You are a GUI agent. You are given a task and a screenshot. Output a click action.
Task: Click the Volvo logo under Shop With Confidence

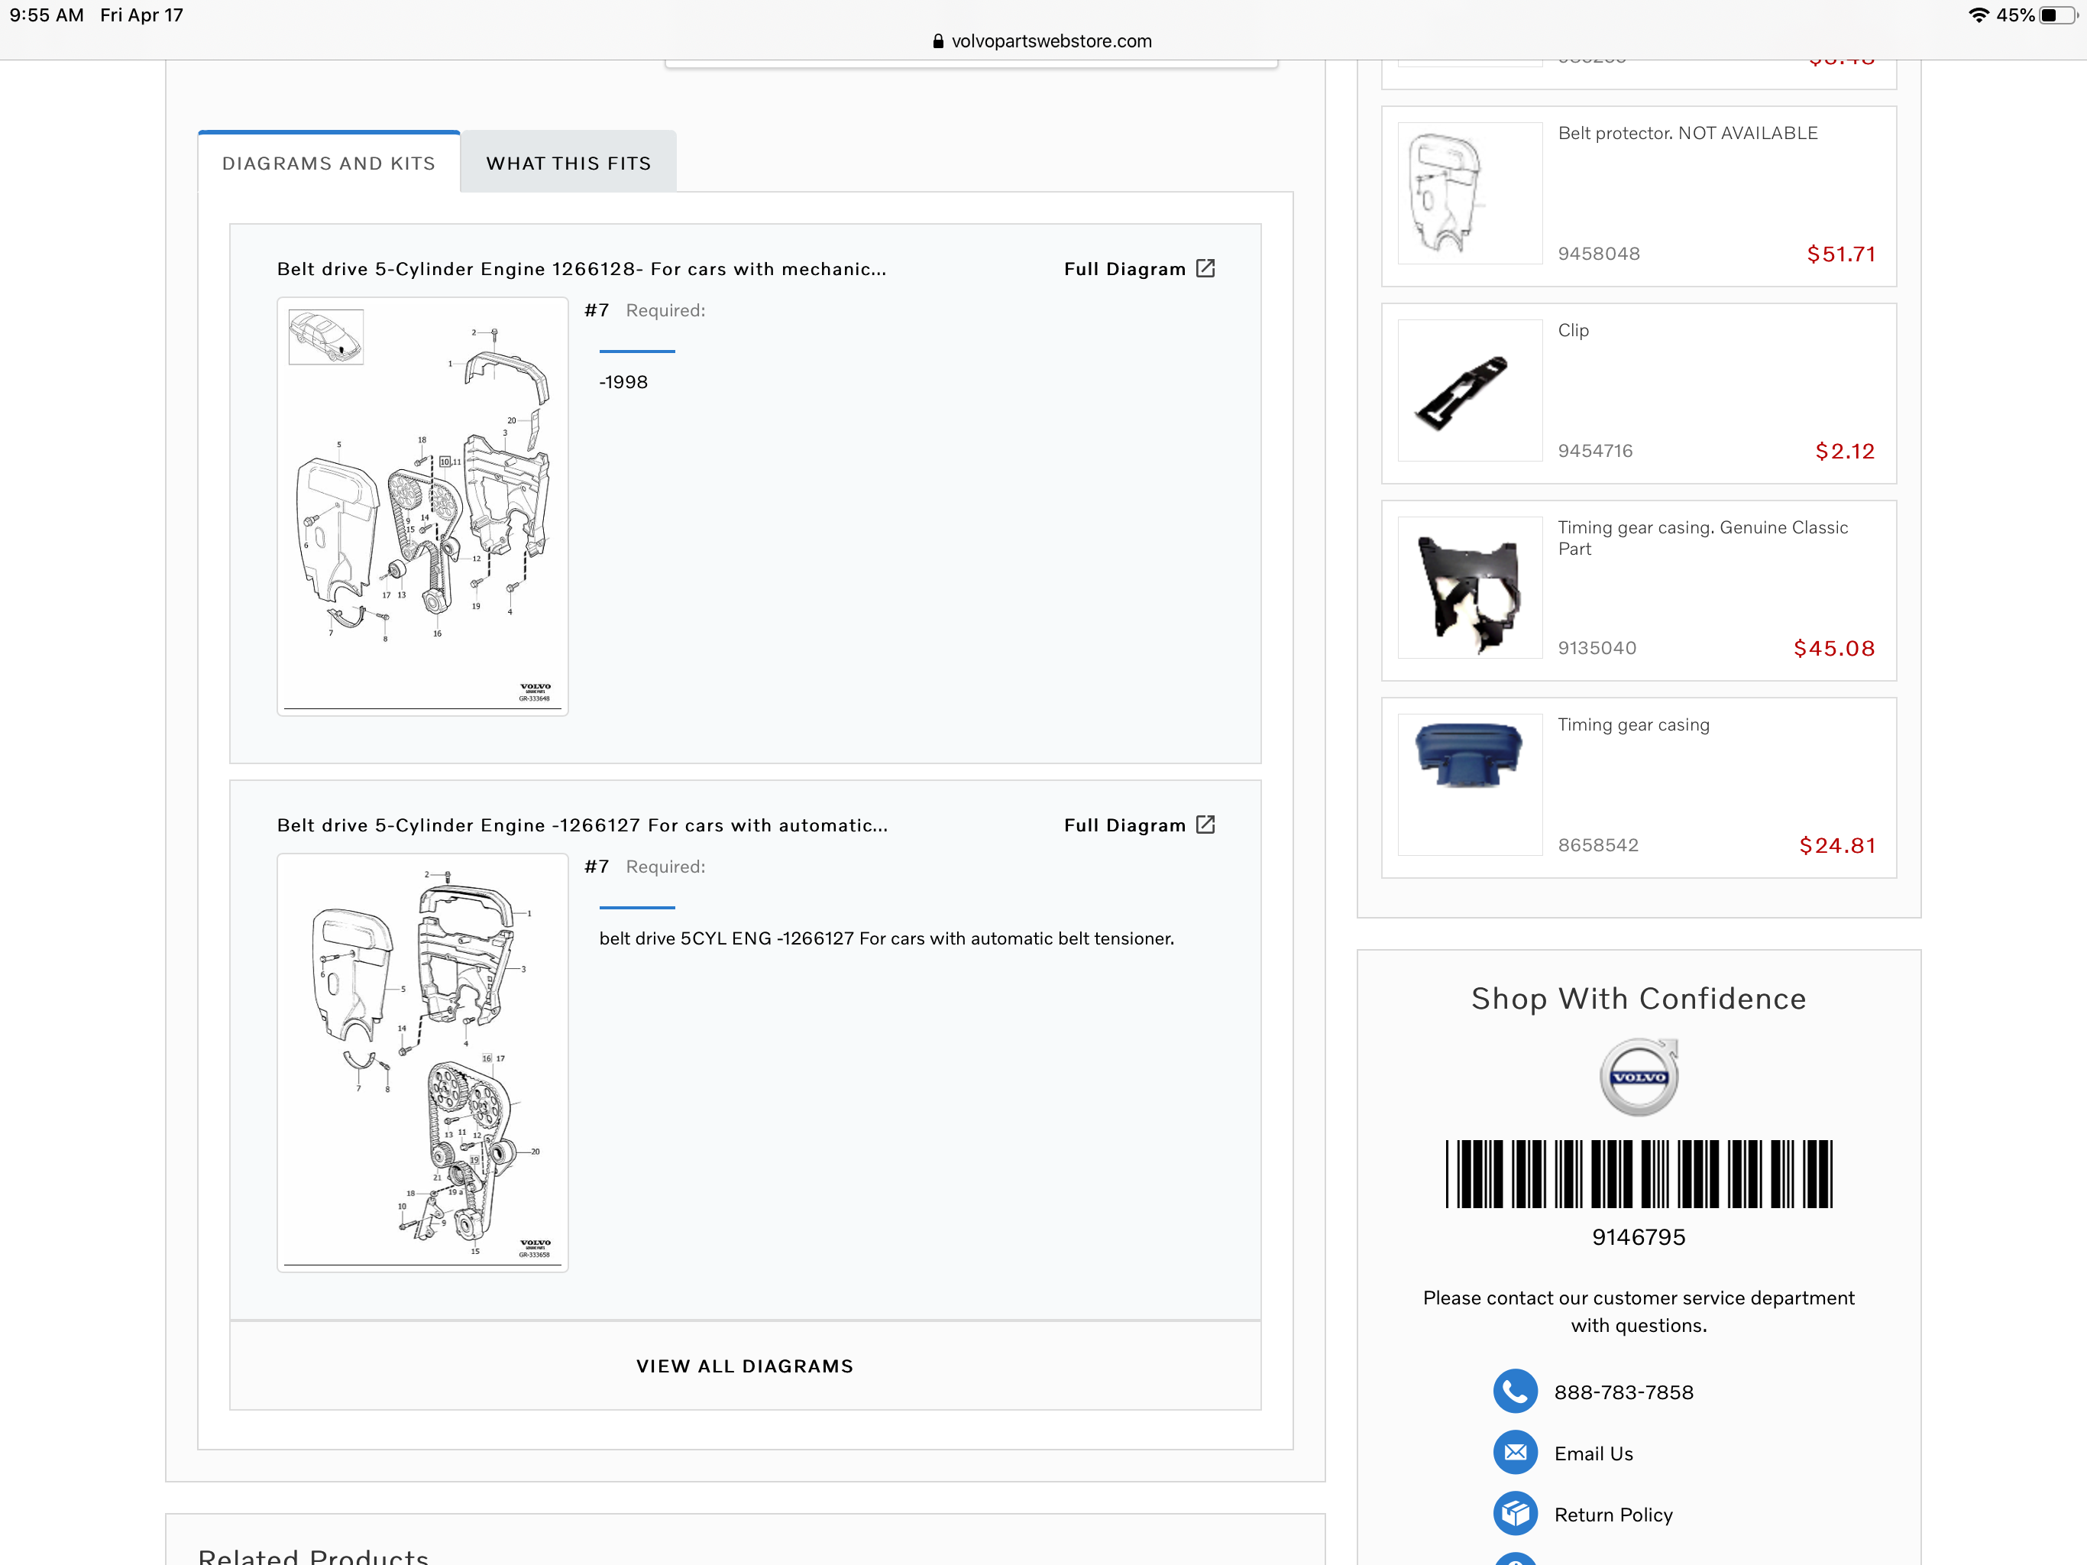pyautogui.click(x=1639, y=1077)
